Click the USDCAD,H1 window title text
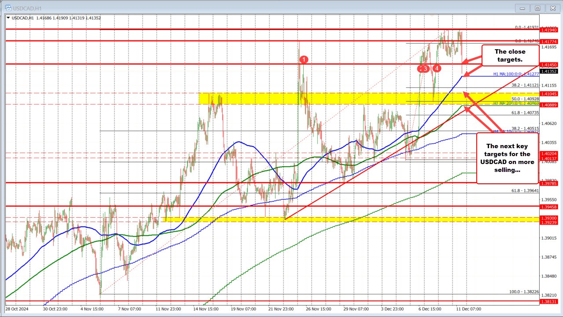 tap(27, 9)
